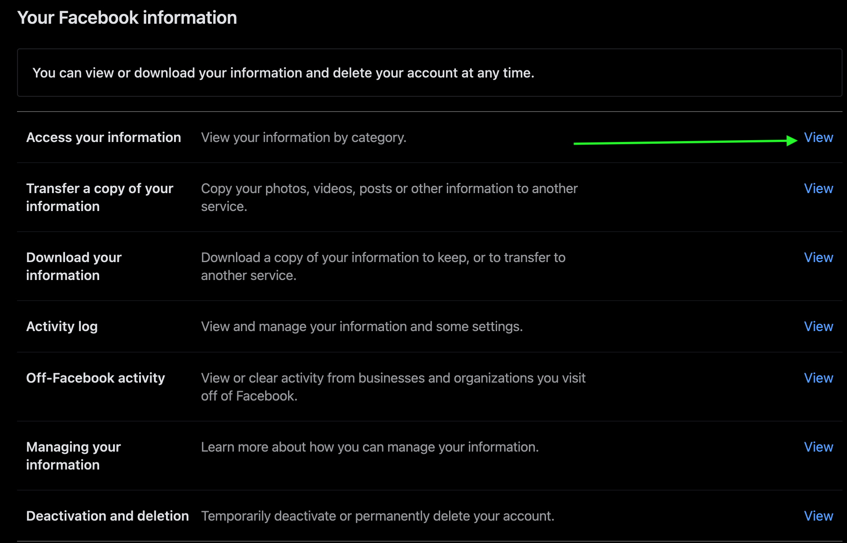Click 'Temporarily deactivate or permanently delete' description
Image resolution: width=847 pixels, height=543 pixels.
tap(378, 516)
